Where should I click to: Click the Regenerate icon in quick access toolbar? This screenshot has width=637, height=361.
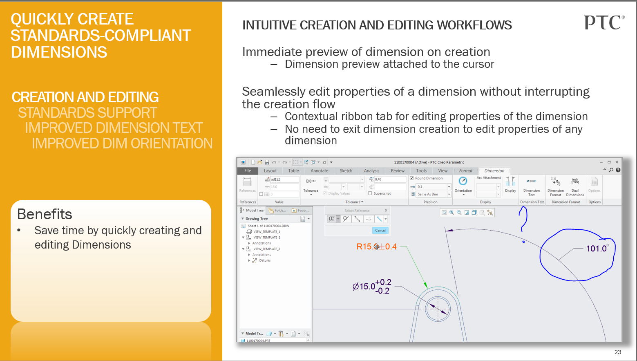click(x=306, y=162)
